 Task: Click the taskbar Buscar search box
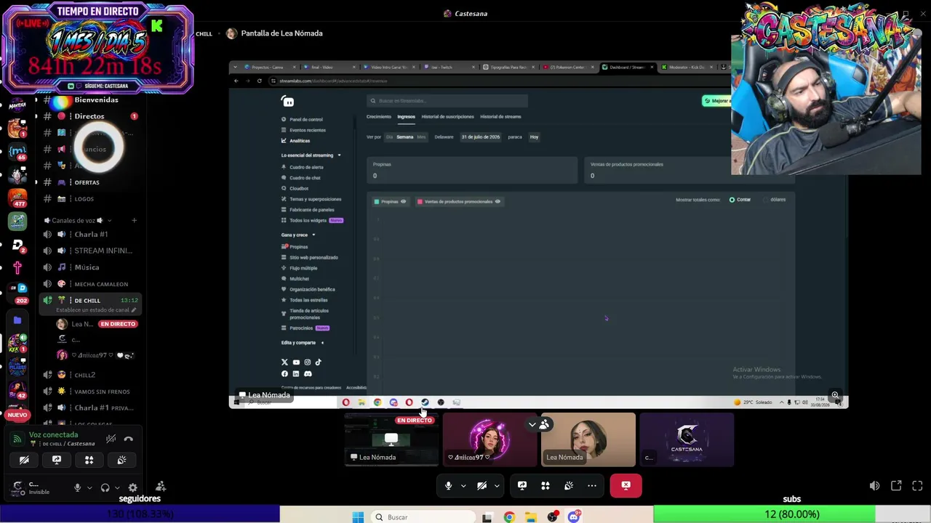click(x=422, y=517)
